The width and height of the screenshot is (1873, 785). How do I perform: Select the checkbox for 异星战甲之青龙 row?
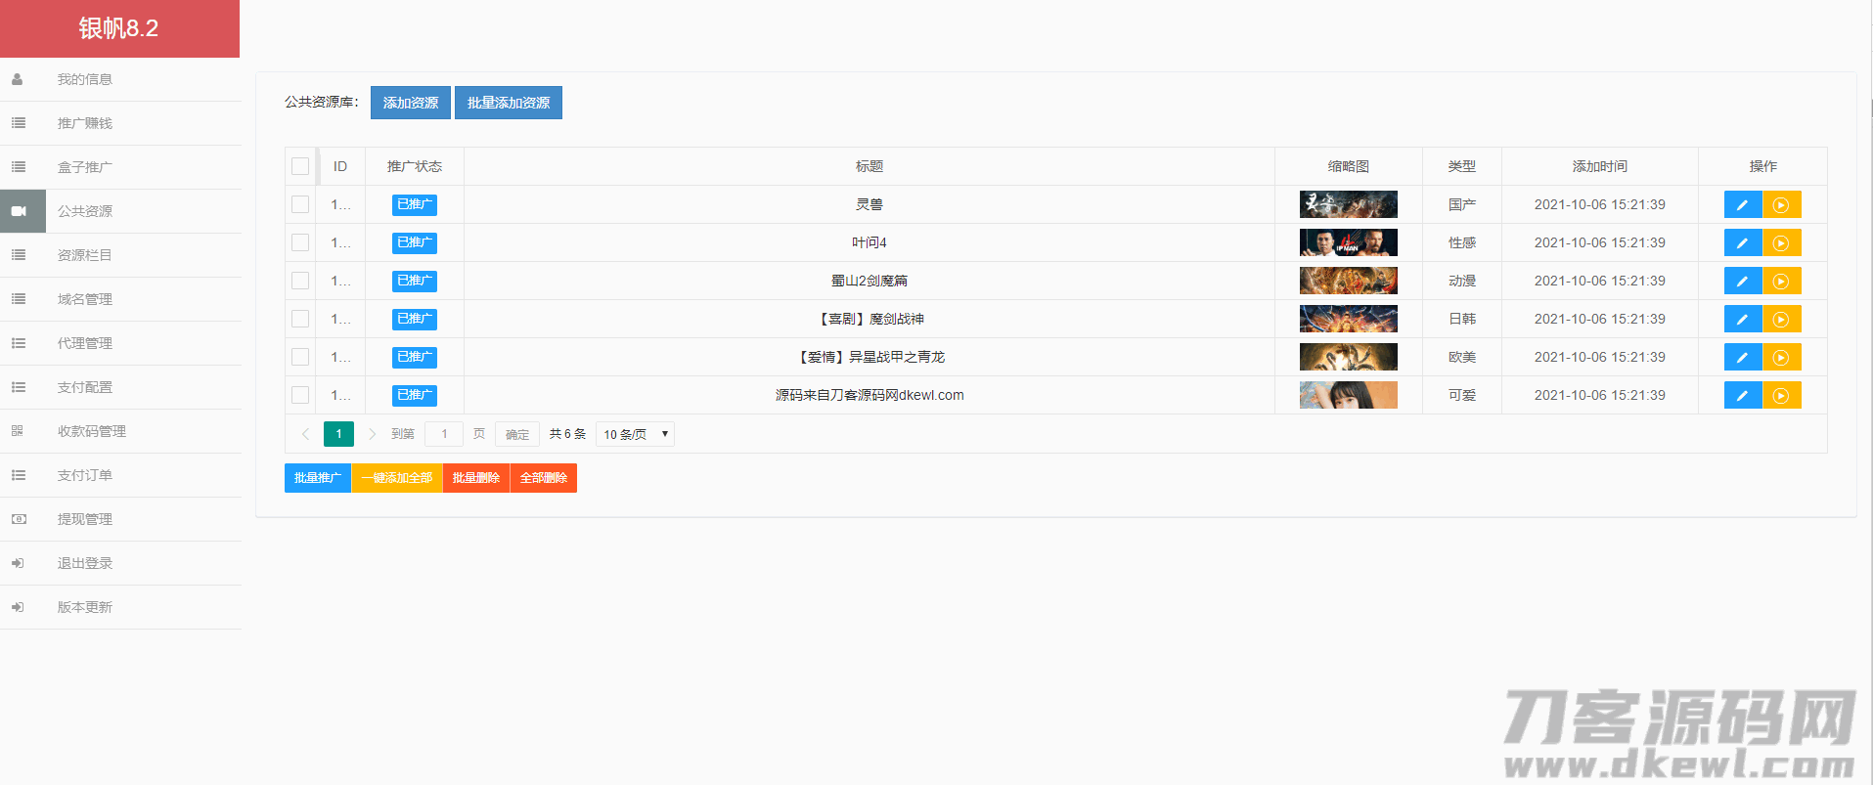[x=300, y=357]
